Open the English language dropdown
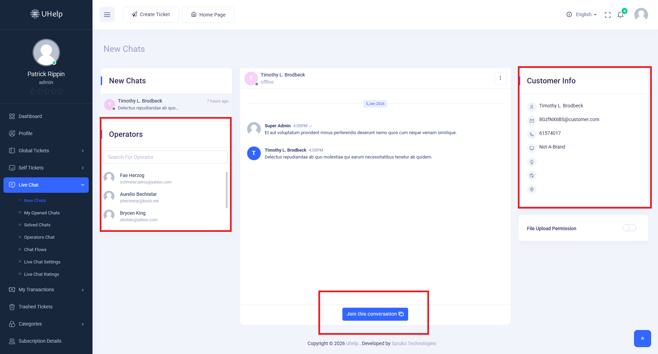This screenshot has width=658, height=354. [x=586, y=15]
